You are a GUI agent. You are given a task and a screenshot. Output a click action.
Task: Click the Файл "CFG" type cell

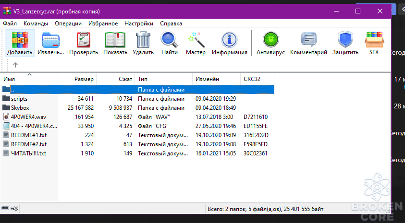click(153, 126)
